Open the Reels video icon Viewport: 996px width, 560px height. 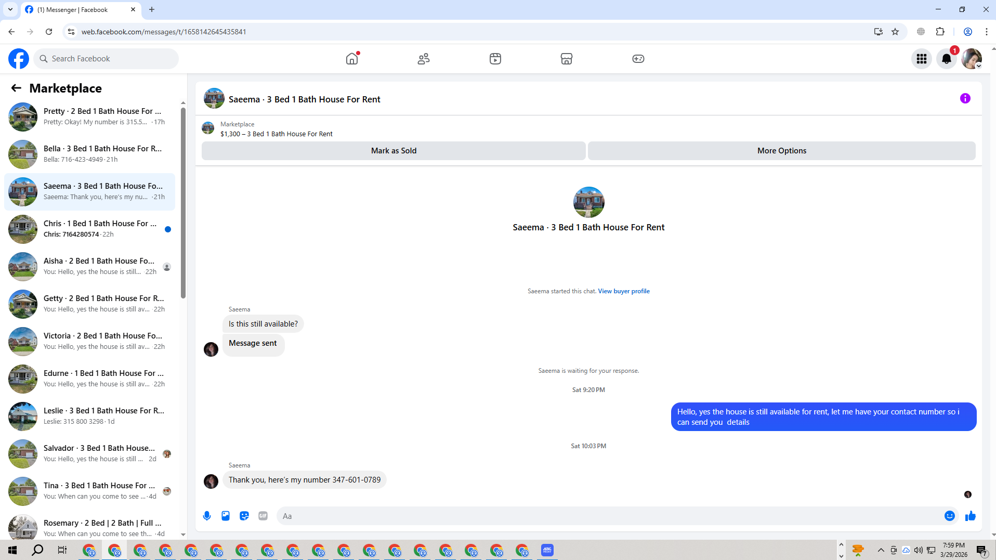point(495,59)
